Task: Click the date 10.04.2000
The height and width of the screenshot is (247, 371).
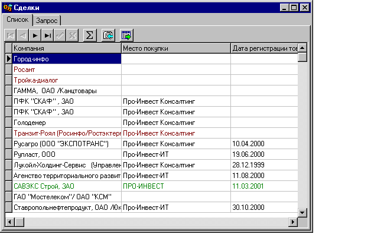Action: 264,144
